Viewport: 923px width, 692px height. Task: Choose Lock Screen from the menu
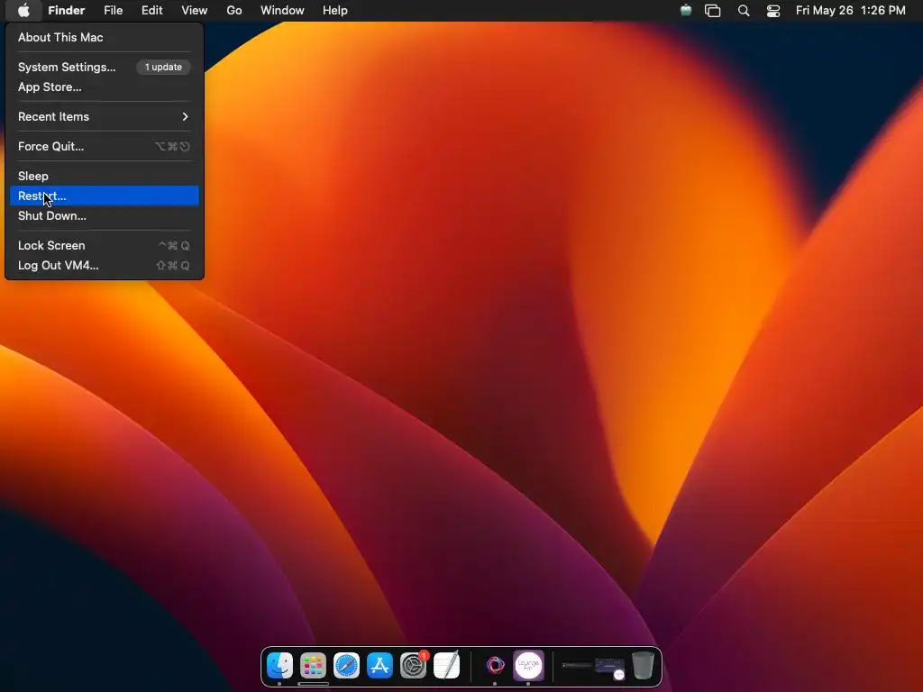click(x=105, y=245)
